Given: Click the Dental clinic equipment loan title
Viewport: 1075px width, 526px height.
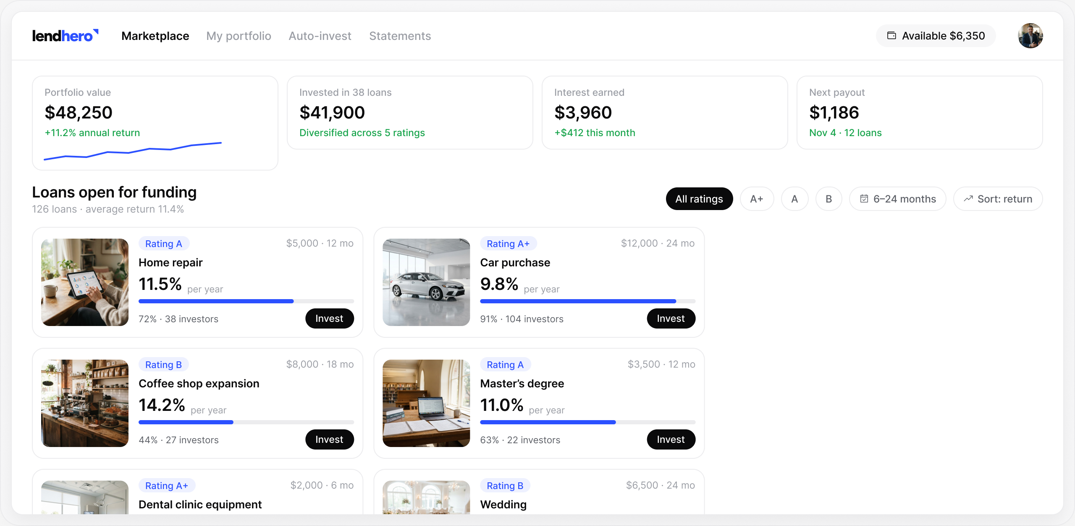Looking at the screenshot, I should (x=200, y=504).
